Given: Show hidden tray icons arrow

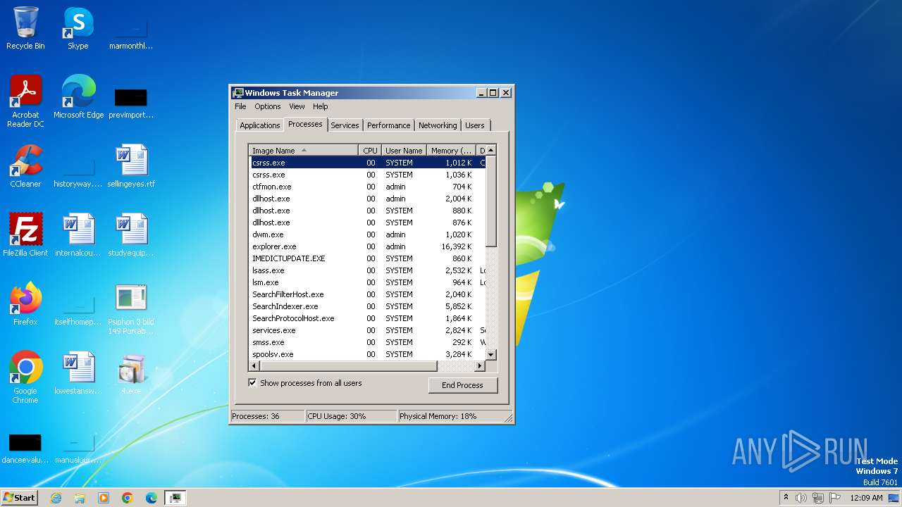Looking at the screenshot, I should [786, 498].
